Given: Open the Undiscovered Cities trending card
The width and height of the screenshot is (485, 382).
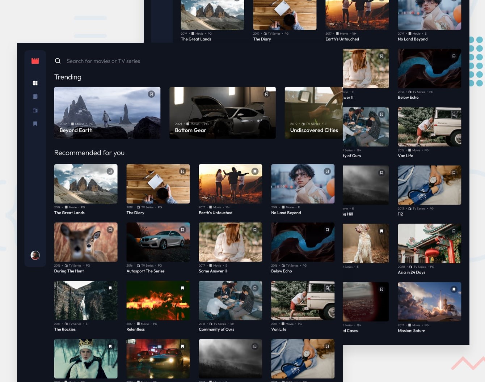Looking at the screenshot, I should click(313, 113).
